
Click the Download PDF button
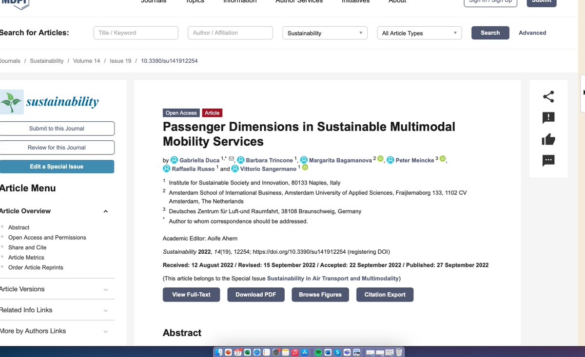256,295
